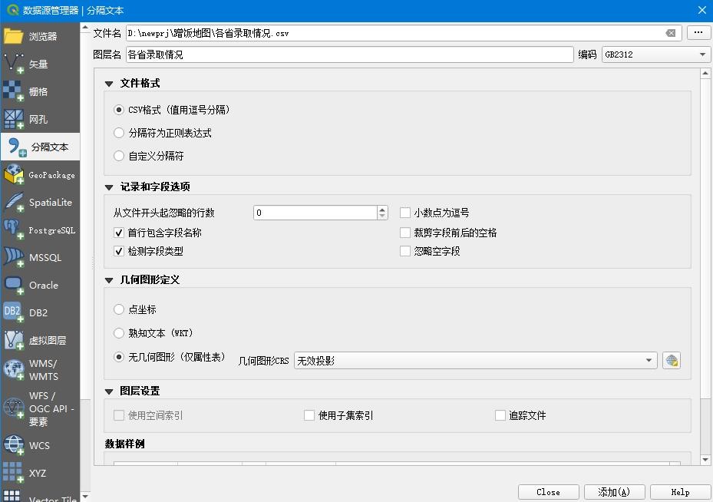
Task: Expand the 几何图形CRS 无效投影 dropdown
Action: click(x=476, y=361)
